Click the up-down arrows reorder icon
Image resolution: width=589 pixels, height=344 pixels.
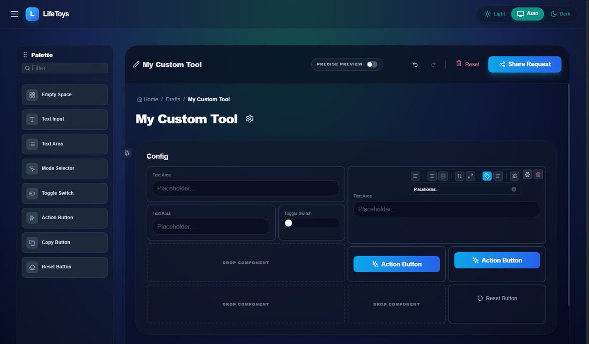(x=459, y=176)
